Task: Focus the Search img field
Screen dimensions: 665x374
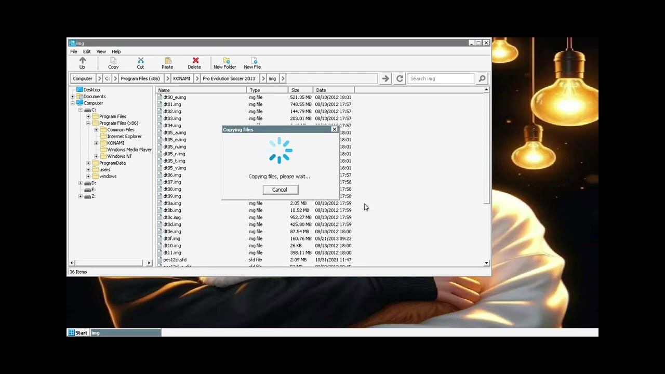Action: [441, 78]
